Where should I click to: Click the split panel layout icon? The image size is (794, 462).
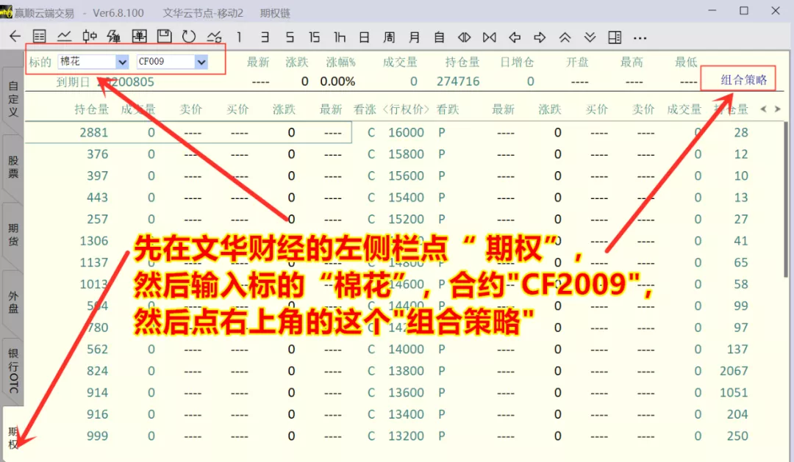pyautogui.click(x=615, y=37)
